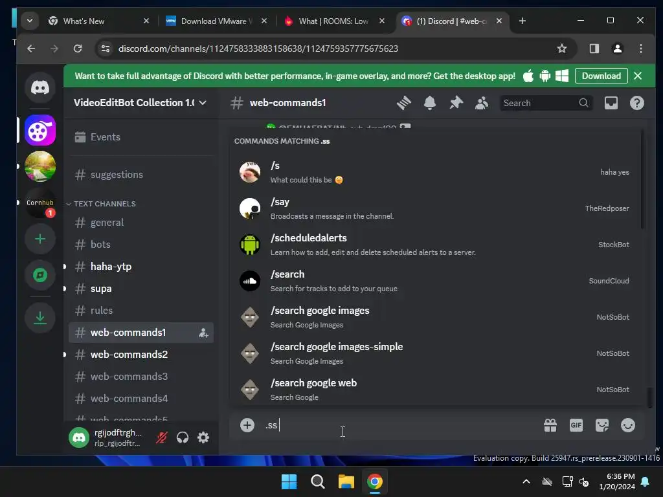Click create invite icon on web-commands1

click(x=203, y=333)
